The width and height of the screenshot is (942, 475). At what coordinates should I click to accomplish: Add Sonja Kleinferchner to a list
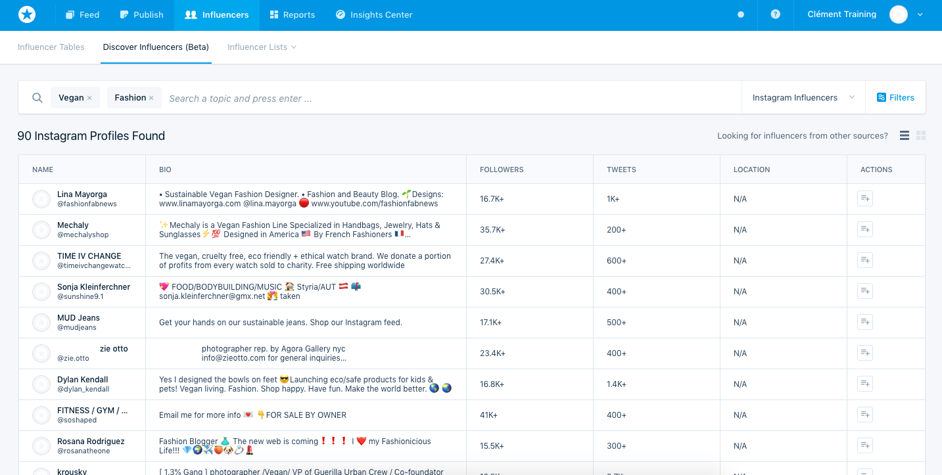click(x=865, y=291)
